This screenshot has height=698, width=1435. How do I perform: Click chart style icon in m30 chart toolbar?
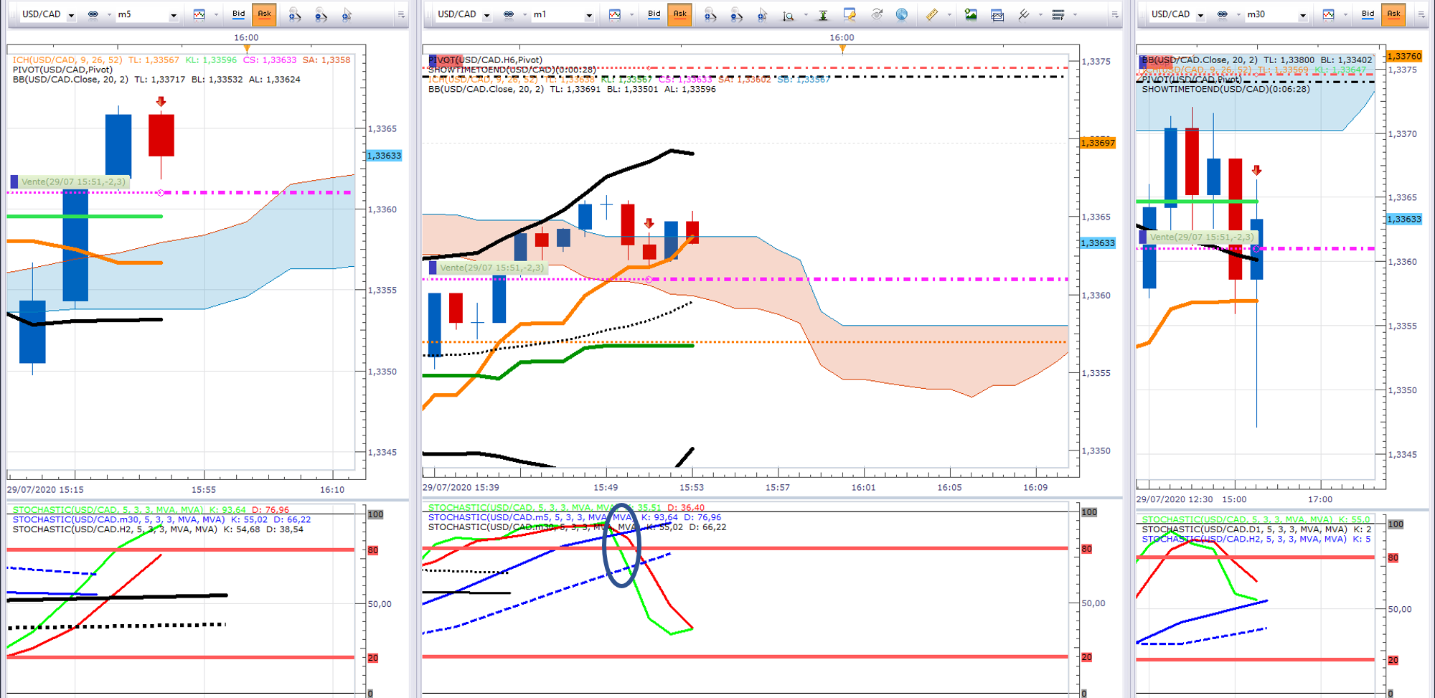tap(1329, 14)
